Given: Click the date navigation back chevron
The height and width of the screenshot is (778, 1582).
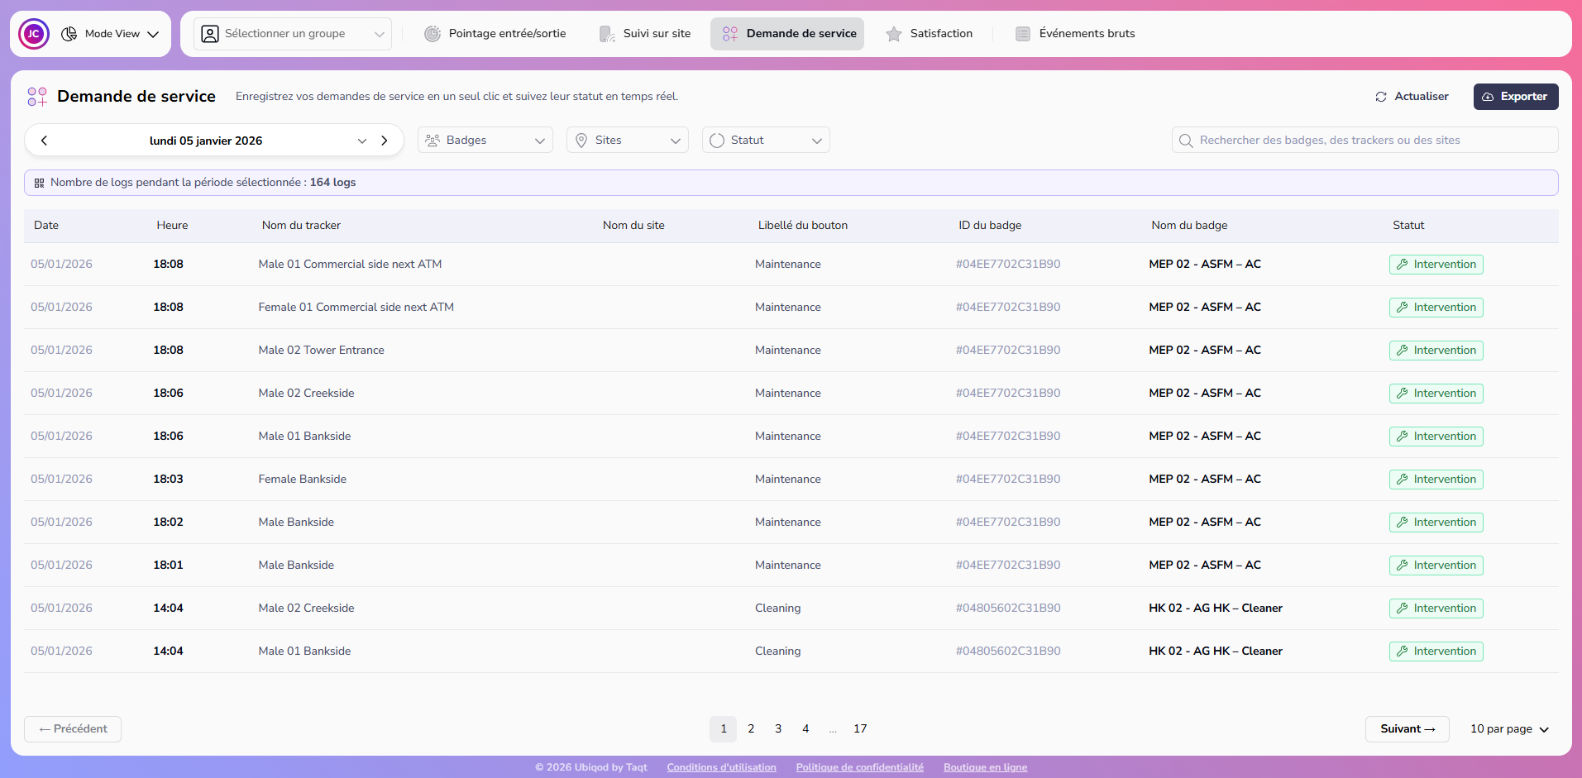Looking at the screenshot, I should [x=44, y=140].
